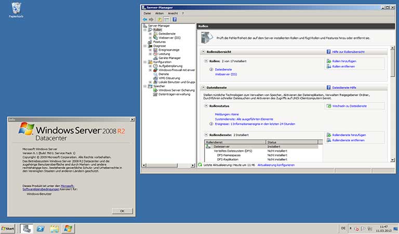399x234 pixels.
Task: Collapse the Diagnose tree node
Action: pos(145,46)
